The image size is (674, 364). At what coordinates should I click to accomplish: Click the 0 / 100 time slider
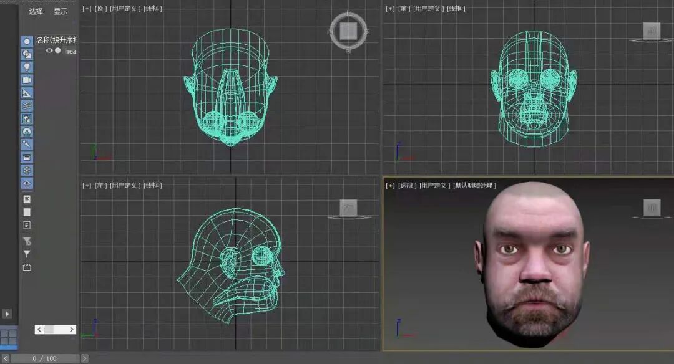pyautogui.click(x=45, y=358)
